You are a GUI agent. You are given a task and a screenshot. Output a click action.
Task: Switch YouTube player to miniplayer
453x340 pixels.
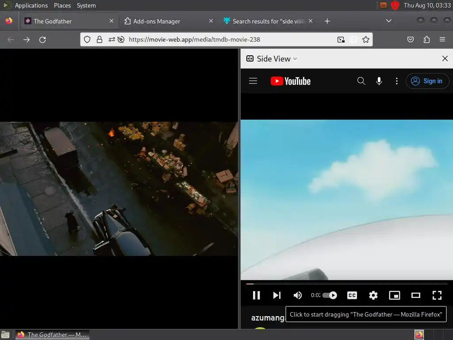(394, 295)
